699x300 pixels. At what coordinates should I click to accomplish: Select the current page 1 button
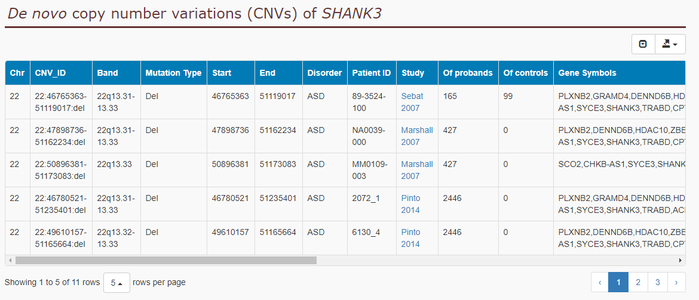tap(618, 282)
